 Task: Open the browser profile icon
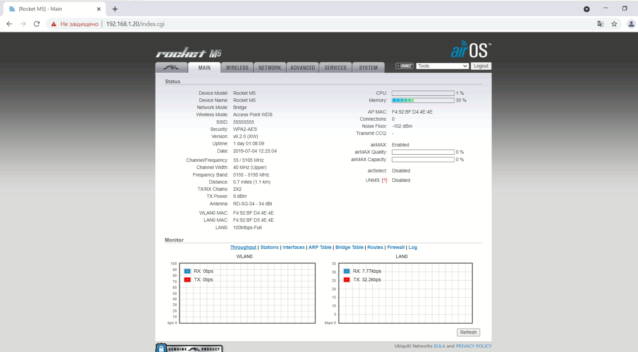pos(631,24)
